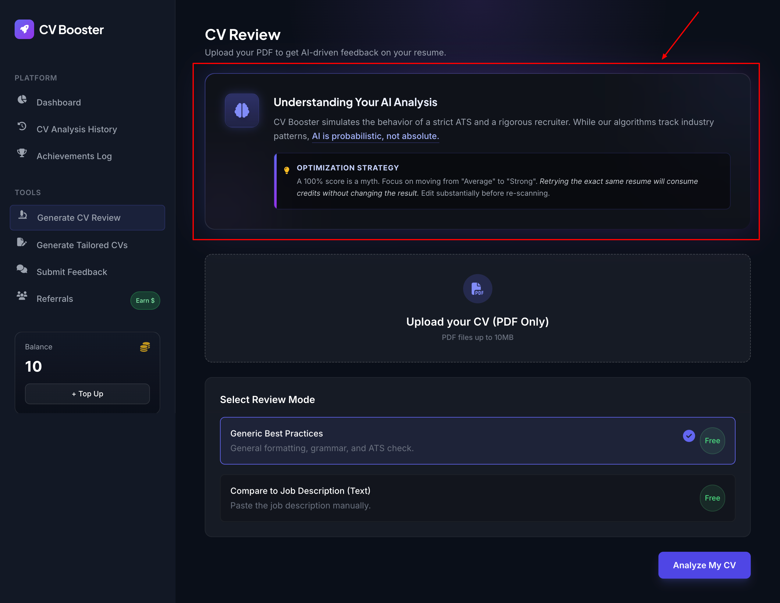Viewport: 780px width, 603px height.
Task: Open Generate Tailored CVs tool
Action: (87, 245)
